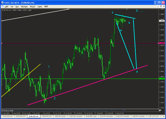Open the نما (View) menu
The height and width of the screenshot is (119, 166).
click(12, 6)
